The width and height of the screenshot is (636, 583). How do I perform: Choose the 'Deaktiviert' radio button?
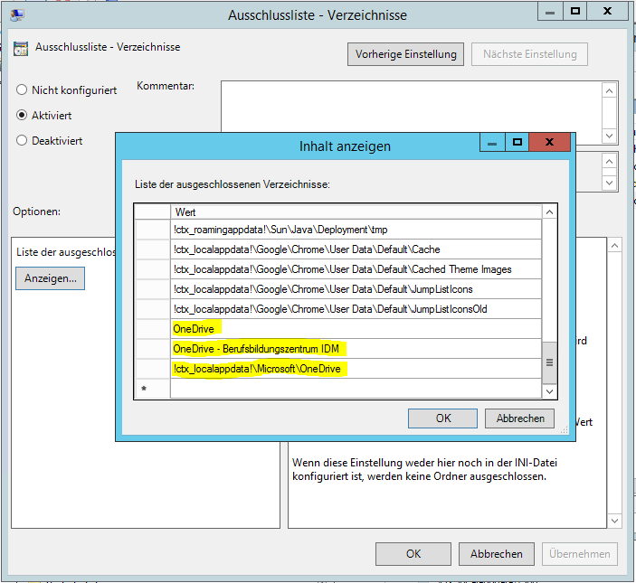pos(22,140)
